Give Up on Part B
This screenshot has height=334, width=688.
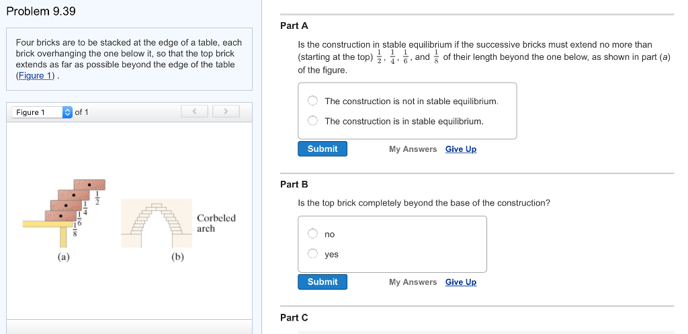tap(461, 282)
